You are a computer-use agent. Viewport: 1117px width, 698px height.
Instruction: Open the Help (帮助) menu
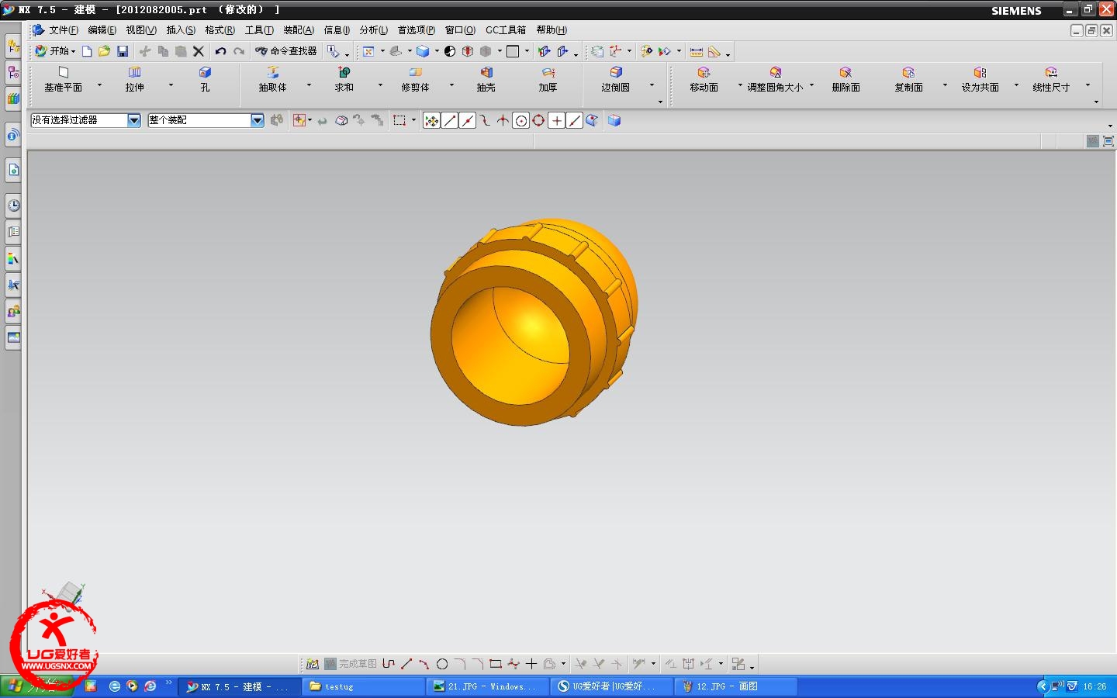(x=552, y=30)
